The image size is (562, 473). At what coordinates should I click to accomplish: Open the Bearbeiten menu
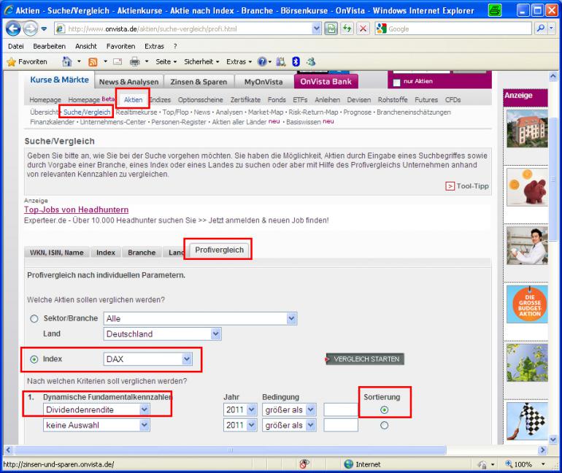coord(50,46)
